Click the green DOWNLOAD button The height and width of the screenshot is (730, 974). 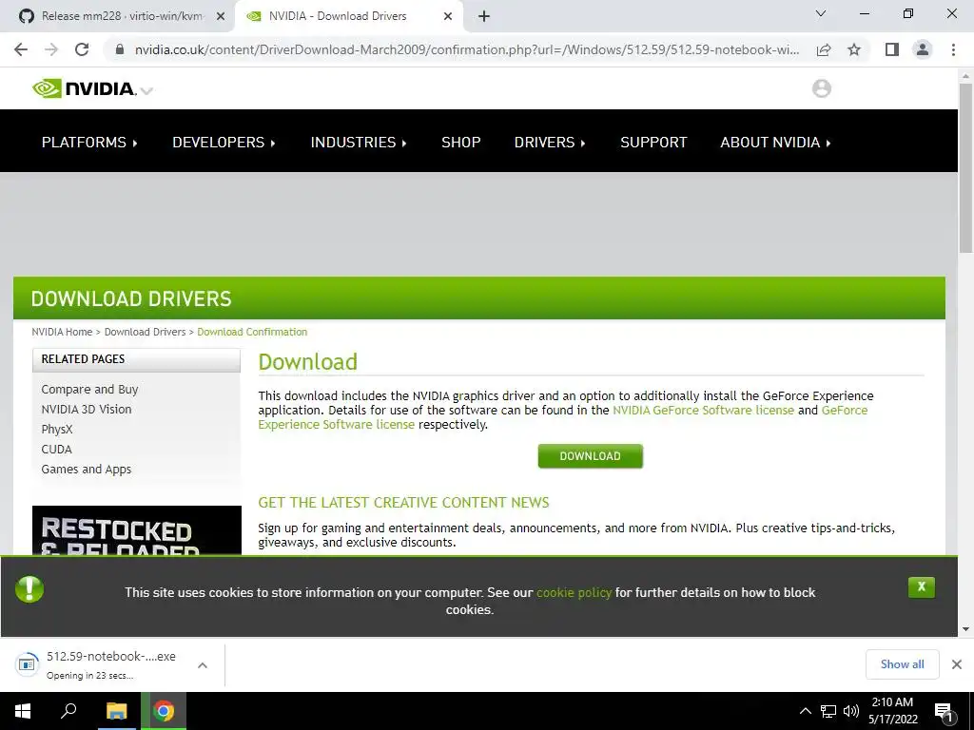590,456
